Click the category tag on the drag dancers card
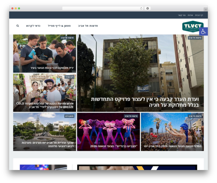The height and width of the screenshot is (183, 217). (x=131, y=116)
